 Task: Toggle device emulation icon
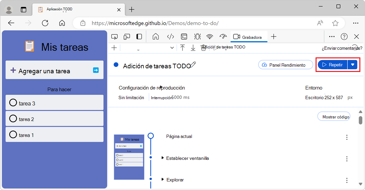[x=127, y=37]
